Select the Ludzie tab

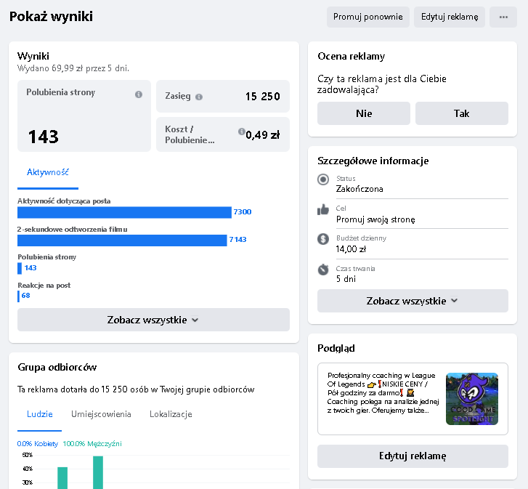click(39, 414)
